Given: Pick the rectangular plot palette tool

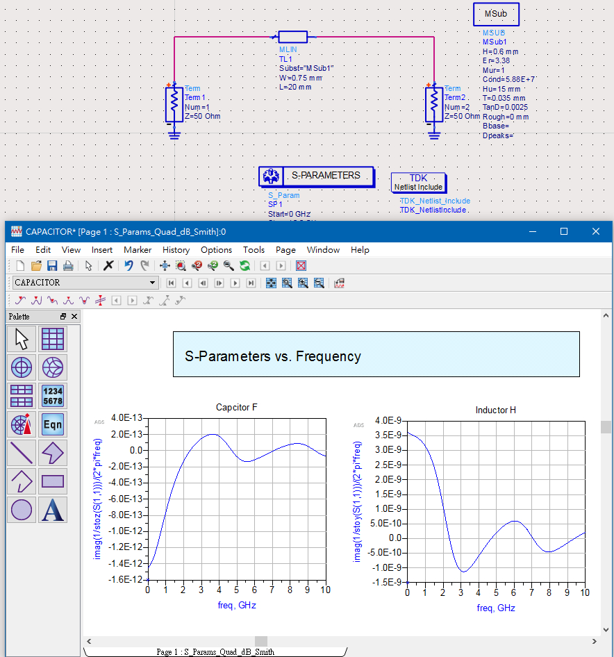Looking at the screenshot, I should click(53, 339).
